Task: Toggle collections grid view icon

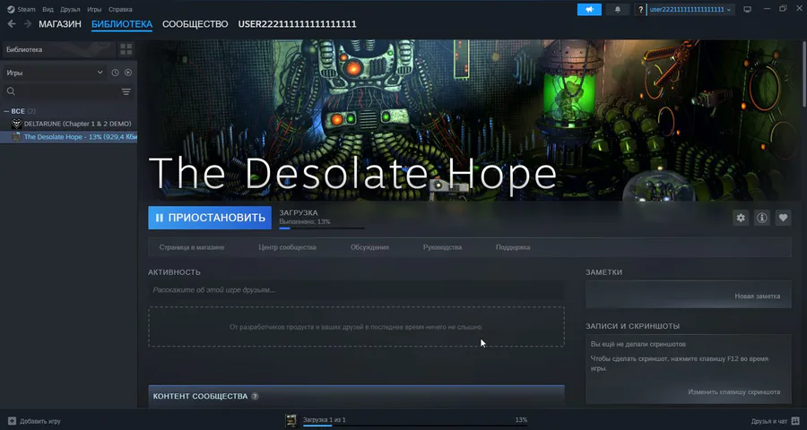Action: (x=126, y=49)
